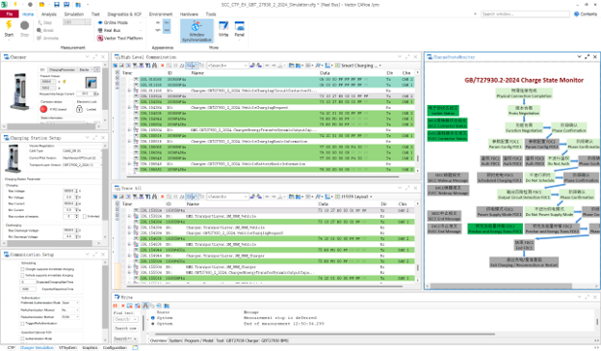Click Exit Charging / Reconnection or Restart box
This screenshot has height=351, width=601.
(x=524, y=262)
